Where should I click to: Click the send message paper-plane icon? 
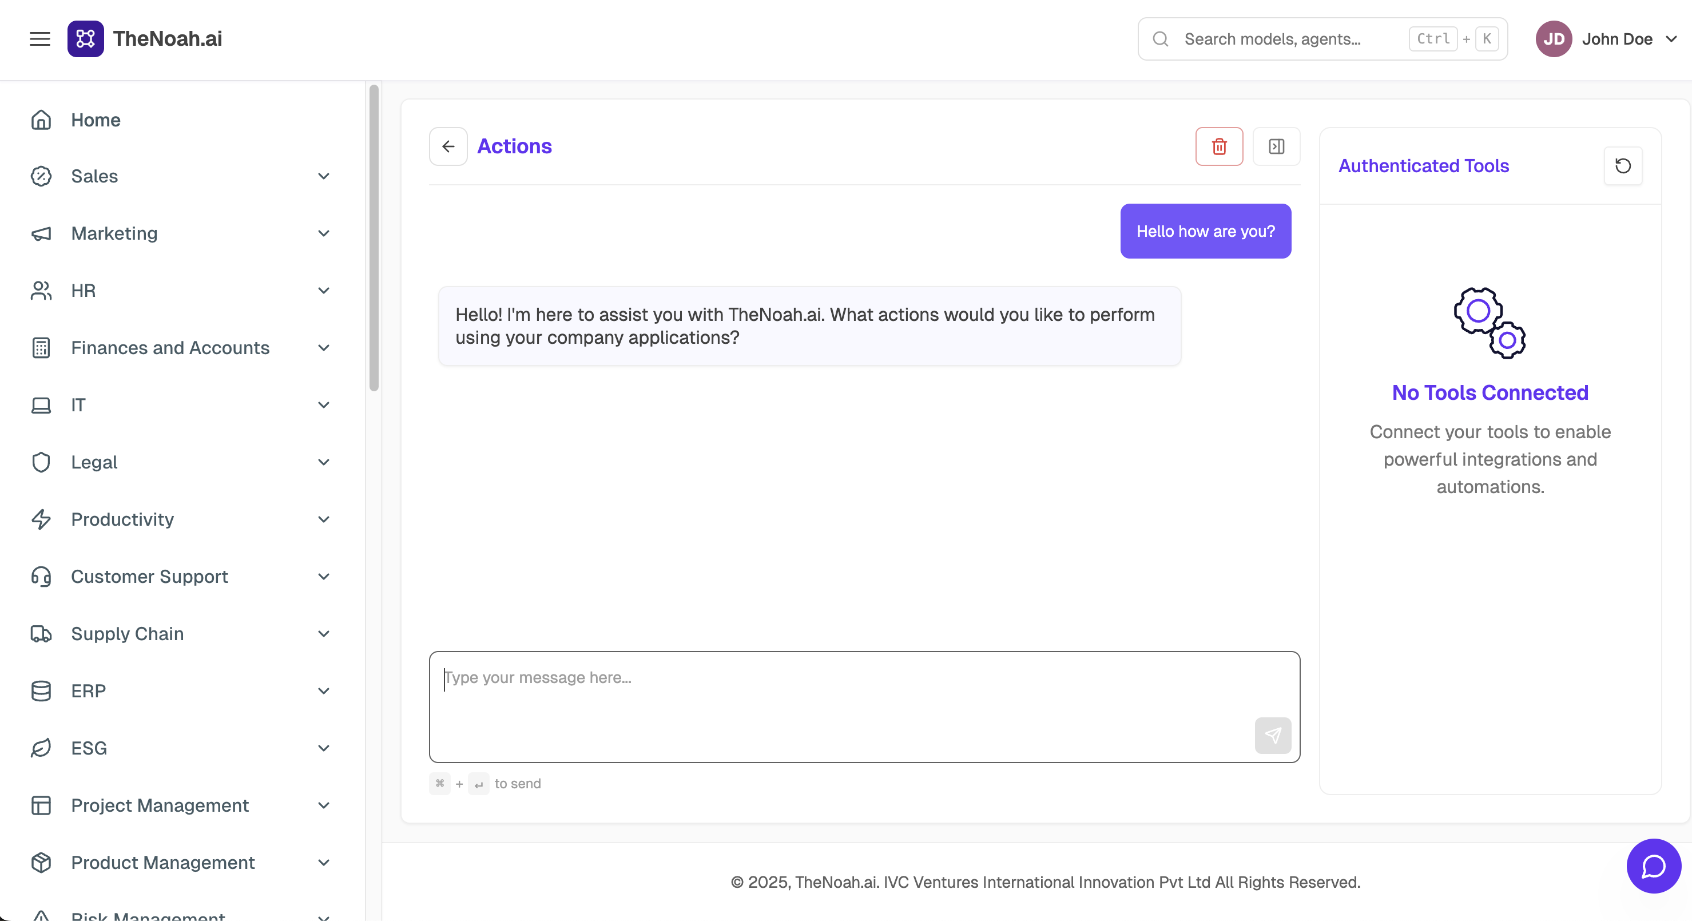pyautogui.click(x=1273, y=735)
